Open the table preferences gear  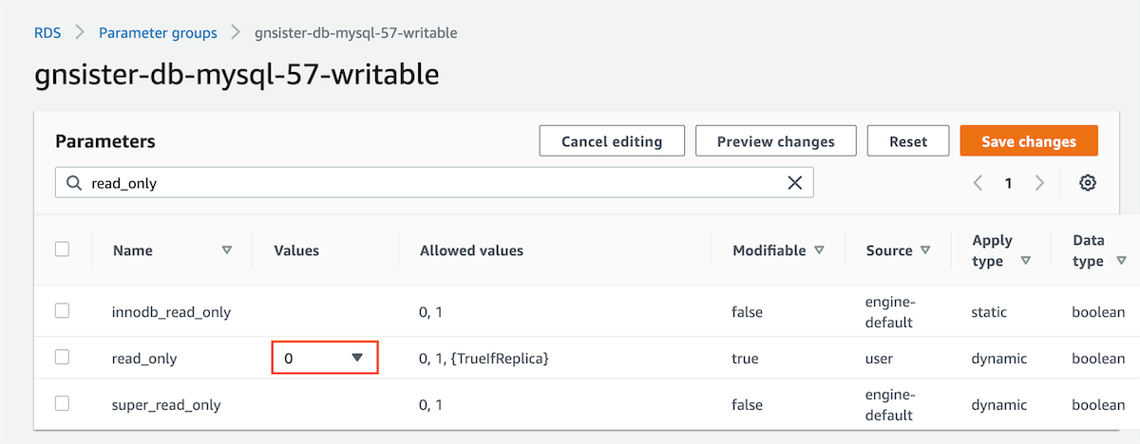pyautogui.click(x=1088, y=183)
